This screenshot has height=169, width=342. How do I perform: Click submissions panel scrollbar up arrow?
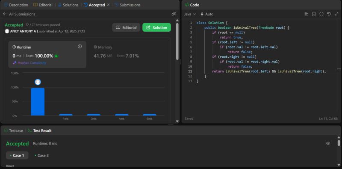(177, 21)
